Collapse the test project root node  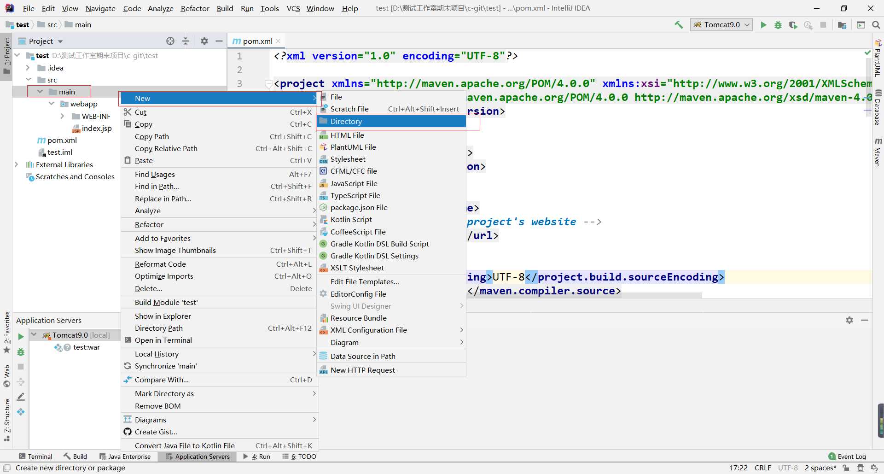click(x=17, y=55)
